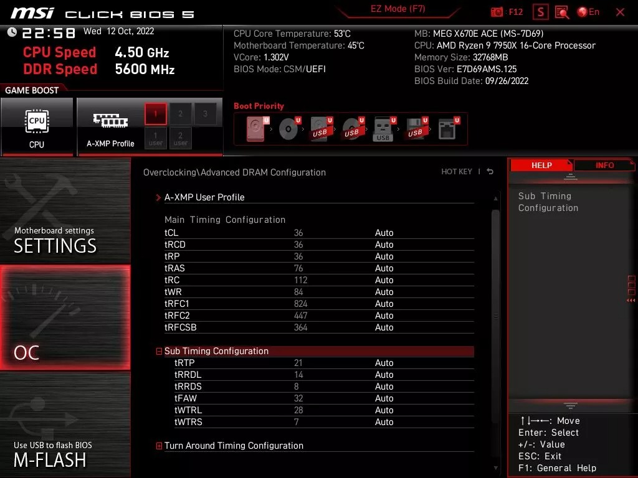
Task: Open the tRFC1 Auto value field
Action: pyautogui.click(x=384, y=304)
